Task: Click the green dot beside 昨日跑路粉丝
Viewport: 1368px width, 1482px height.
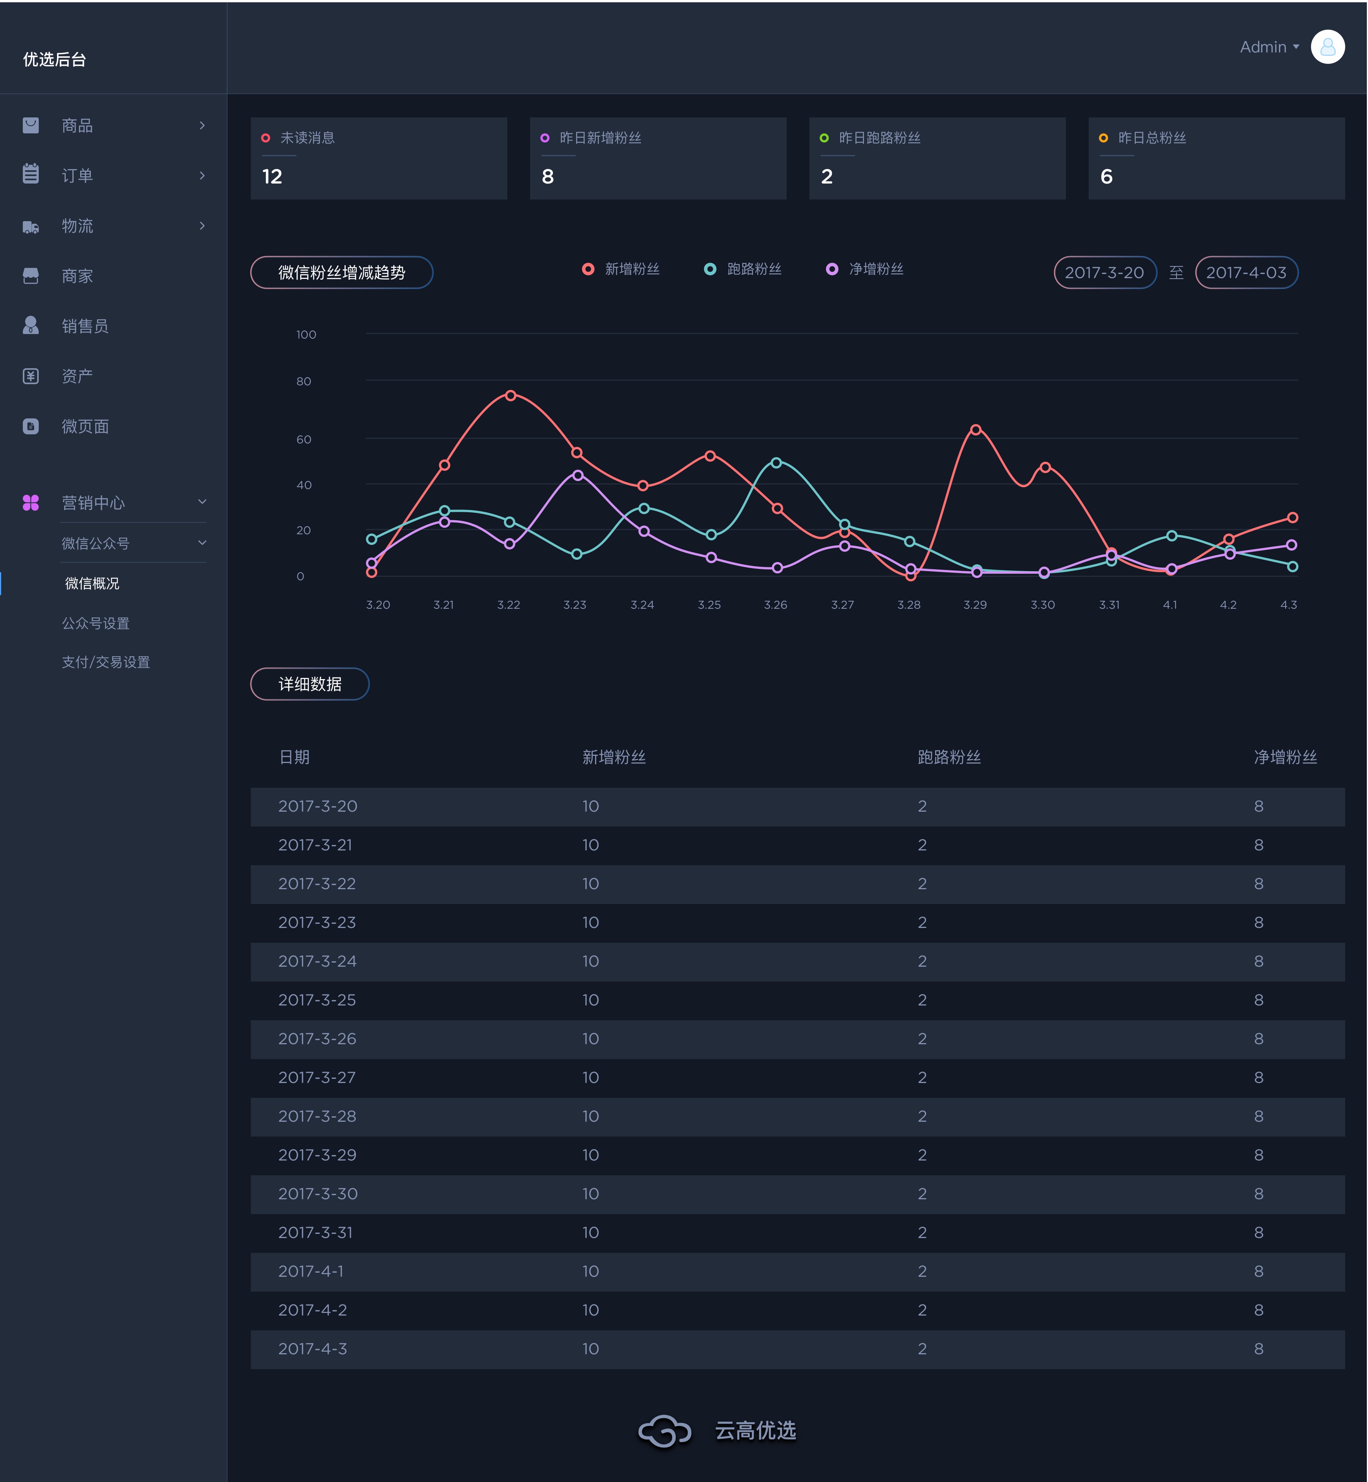Action: click(x=824, y=138)
